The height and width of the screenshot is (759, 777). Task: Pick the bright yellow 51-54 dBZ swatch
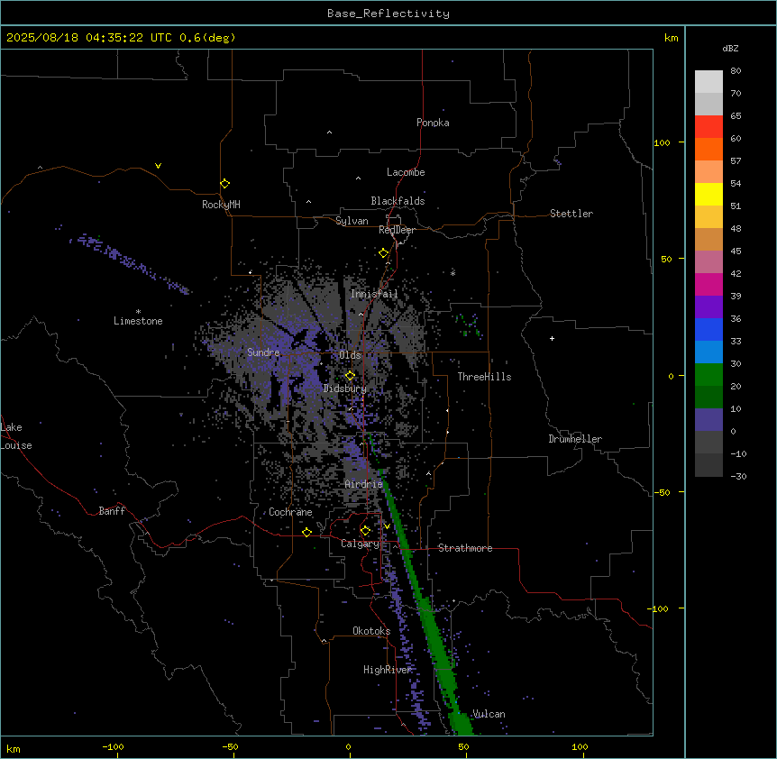tap(708, 194)
